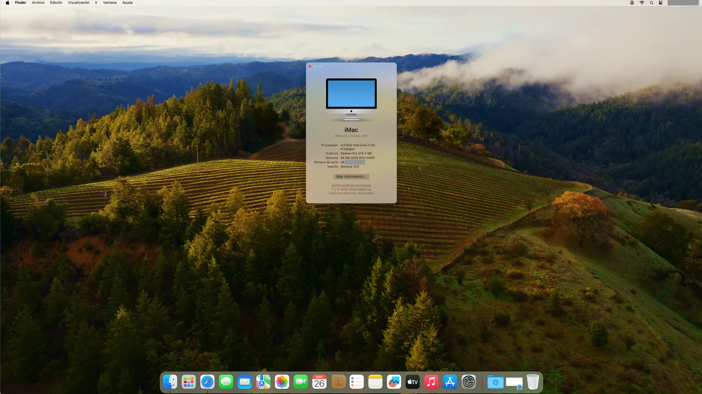The width and height of the screenshot is (702, 394).
Task: Launch the Notes app
Action: 375,382
